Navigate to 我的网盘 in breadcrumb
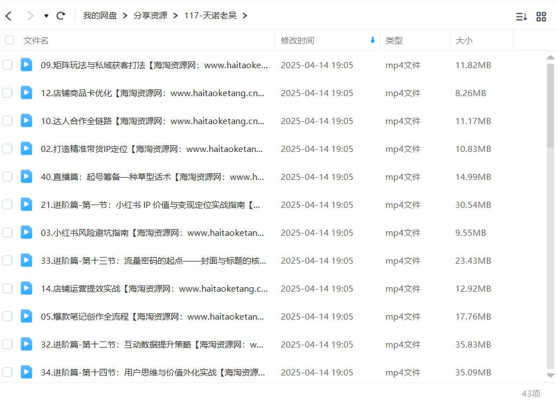 [x=100, y=16]
